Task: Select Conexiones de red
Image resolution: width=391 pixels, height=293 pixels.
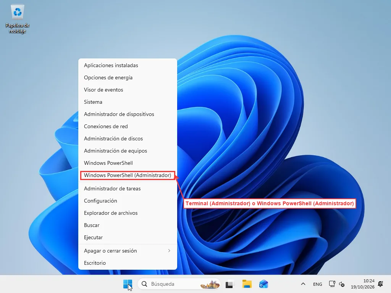Action: coord(128,126)
